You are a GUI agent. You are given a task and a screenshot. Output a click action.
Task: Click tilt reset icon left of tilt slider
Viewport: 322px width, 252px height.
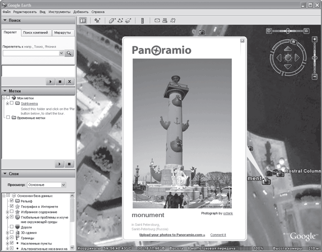click(269, 31)
